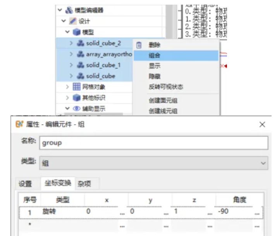The height and width of the screenshot is (236, 275).
Task: Click the trash icon beside 删除
Action: point(139,45)
